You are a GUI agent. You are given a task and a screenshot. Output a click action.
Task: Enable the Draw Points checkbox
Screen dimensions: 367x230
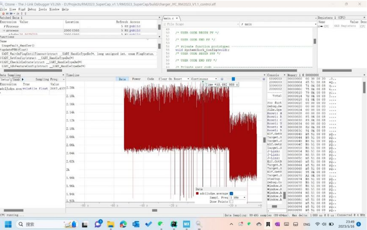(x=231, y=202)
